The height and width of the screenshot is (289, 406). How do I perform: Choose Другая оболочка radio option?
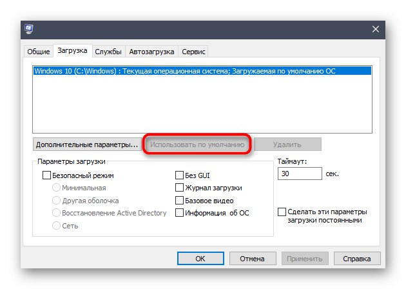click(56, 201)
